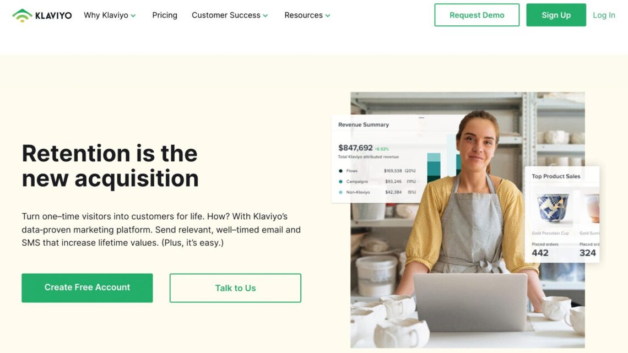Click the Flows legend dot
Image resolution: width=628 pixels, height=353 pixels.
point(341,171)
